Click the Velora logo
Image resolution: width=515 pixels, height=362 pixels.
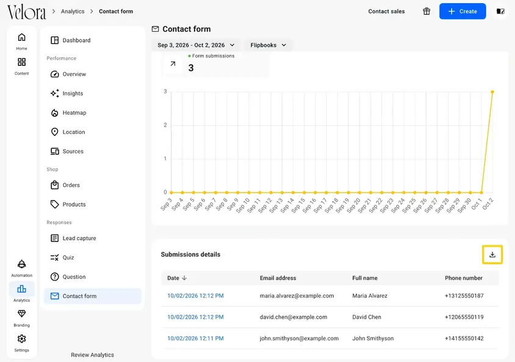click(27, 12)
